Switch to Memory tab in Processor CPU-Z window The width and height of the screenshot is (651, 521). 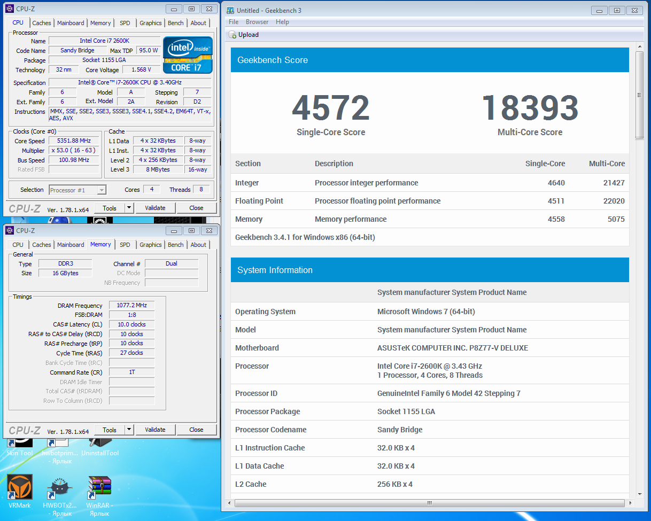(x=100, y=23)
